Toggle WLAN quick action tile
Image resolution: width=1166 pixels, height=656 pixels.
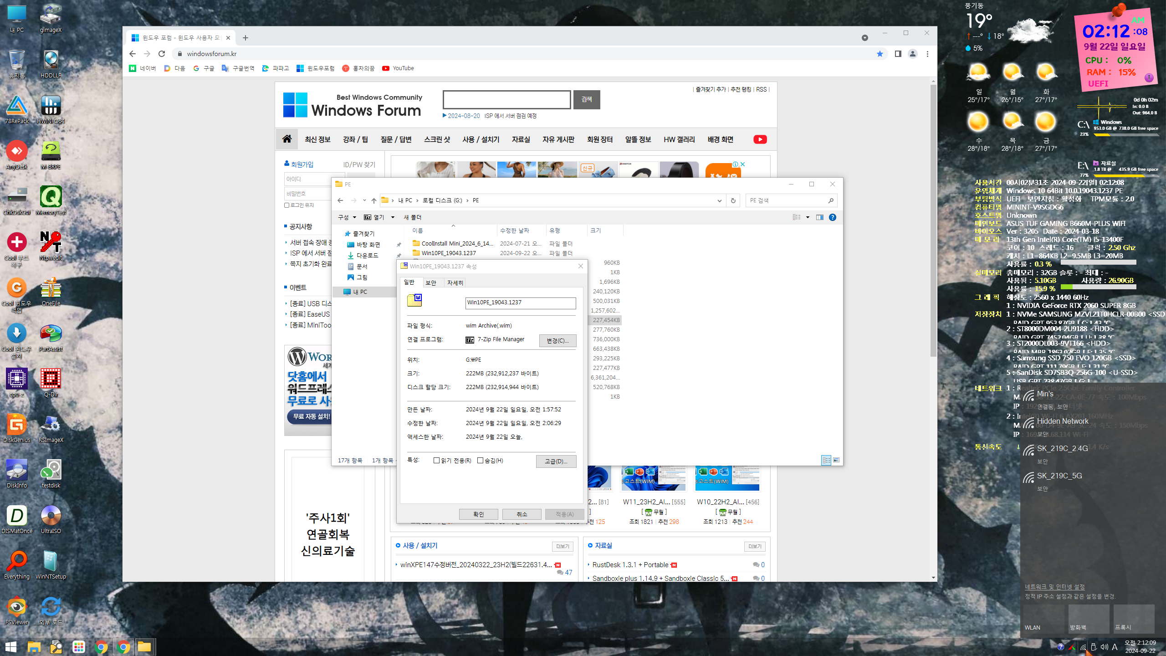pyautogui.click(x=1043, y=619)
